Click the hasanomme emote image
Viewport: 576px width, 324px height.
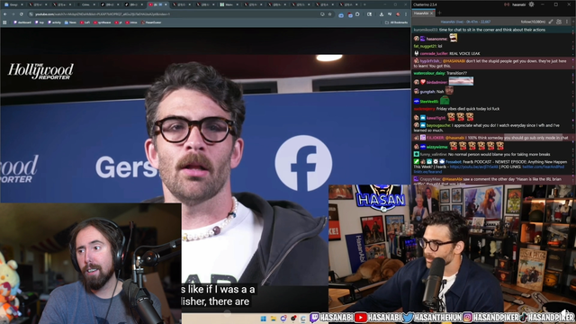tap(454, 38)
